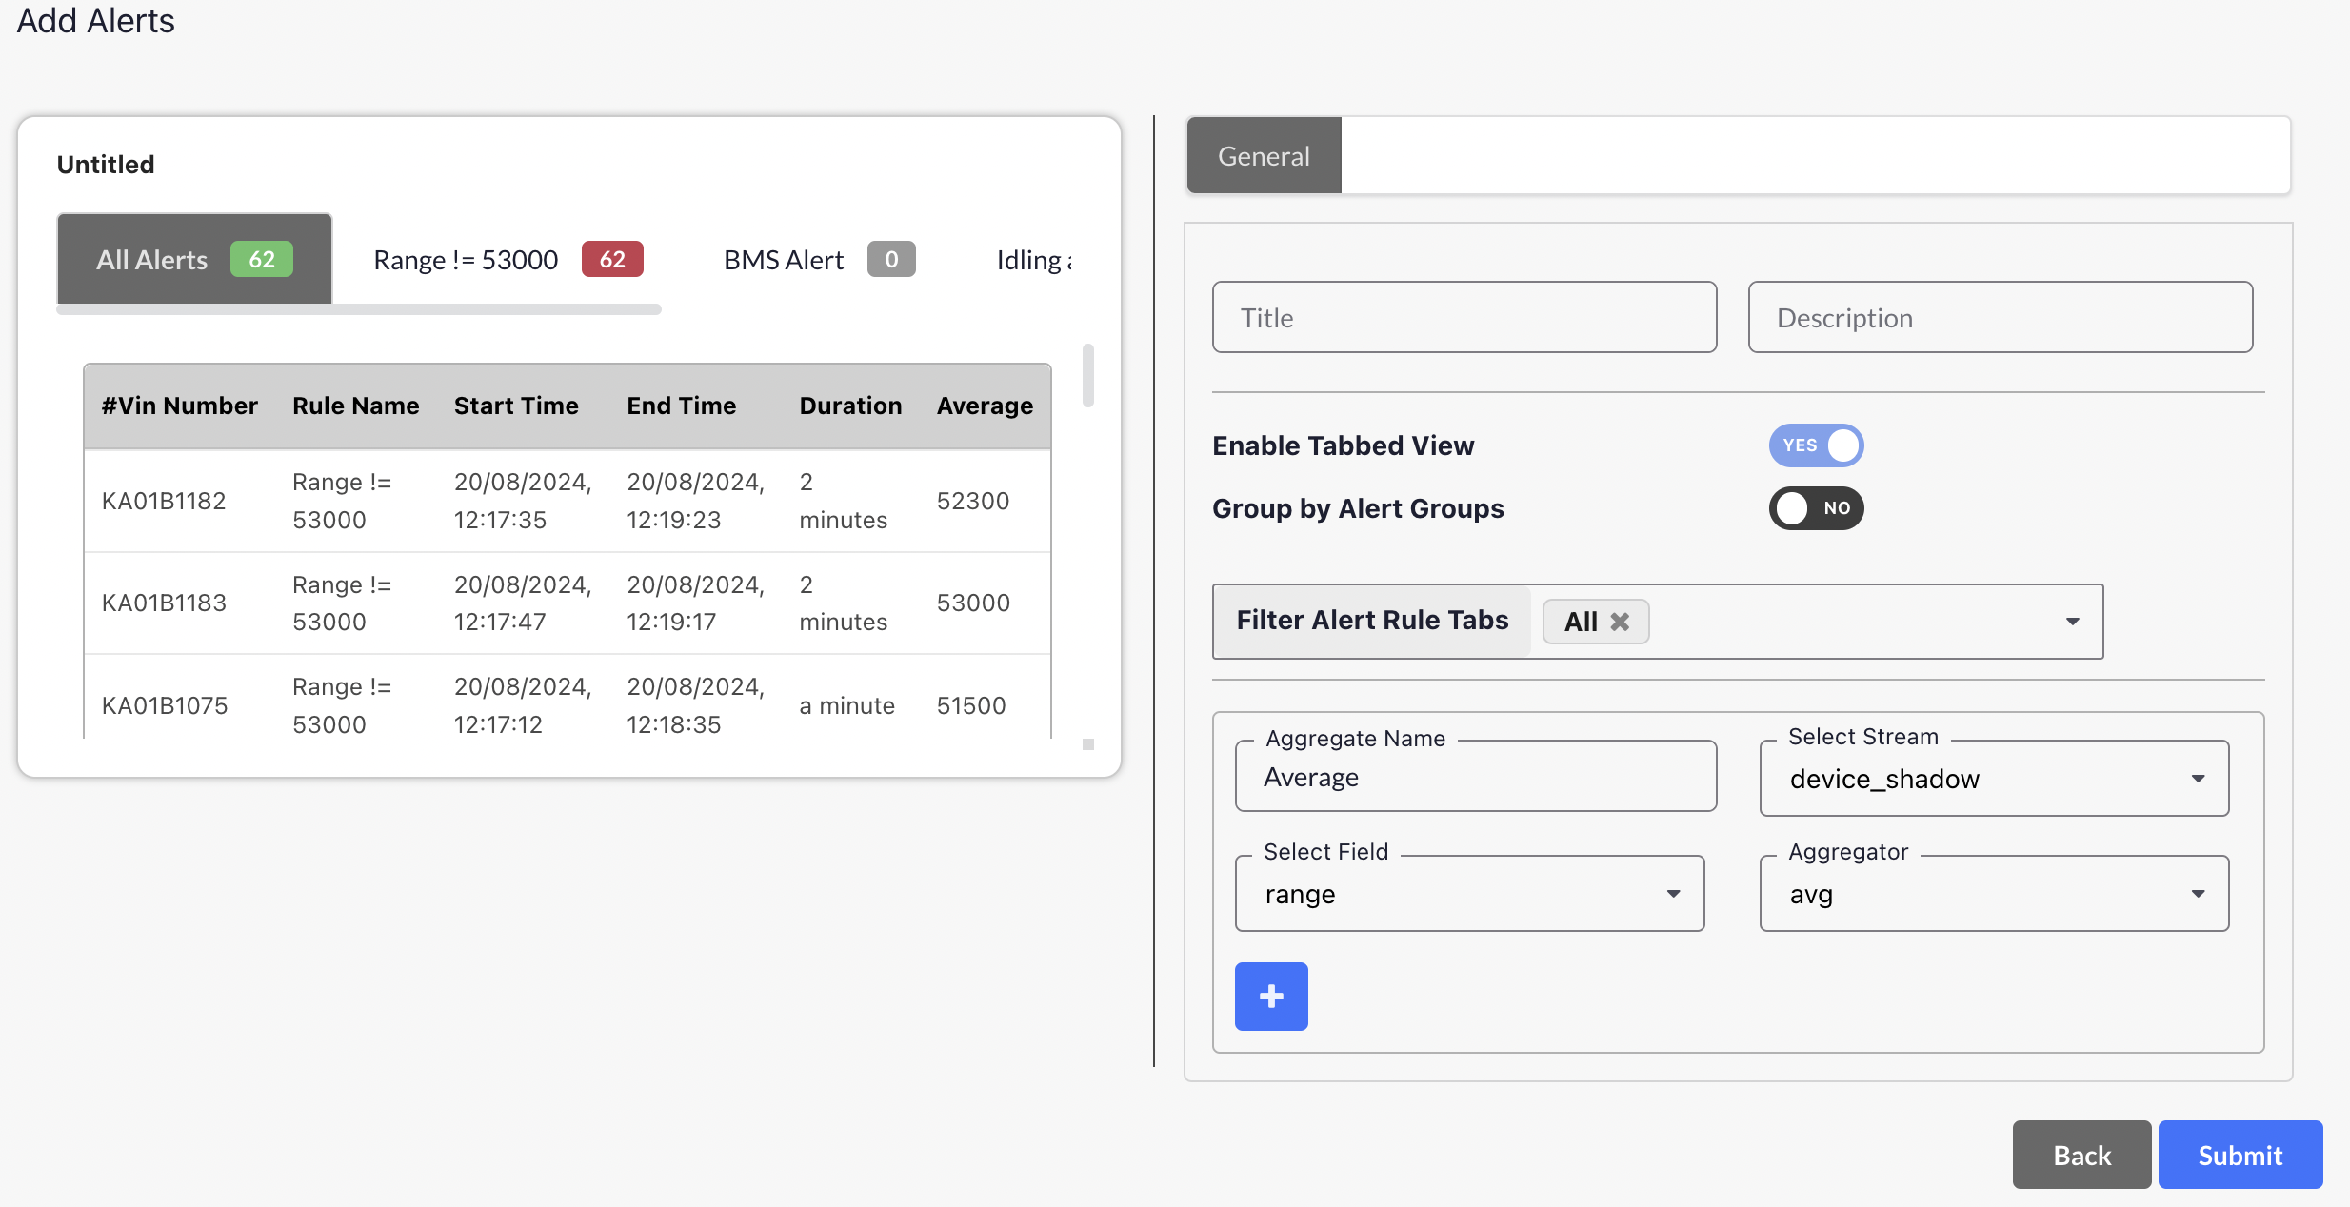
Task: Expand the Filter Alert Rule Tabs dropdown
Action: [2072, 622]
